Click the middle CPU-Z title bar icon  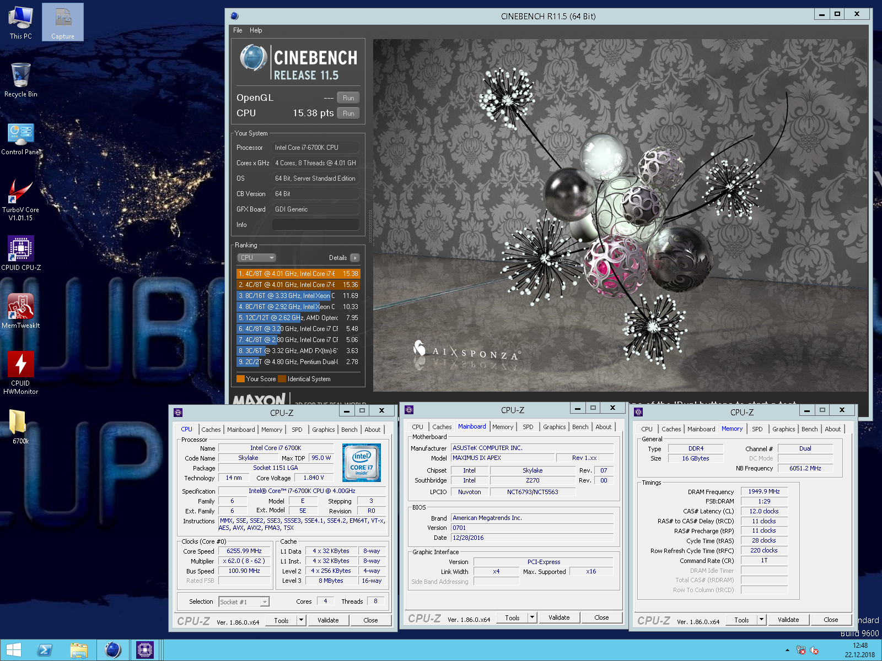[409, 410]
